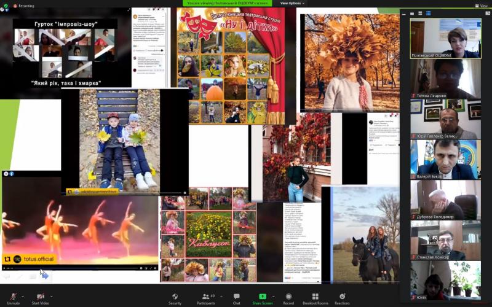Click the totus.official repost label
492x307 pixels.
coord(30,259)
